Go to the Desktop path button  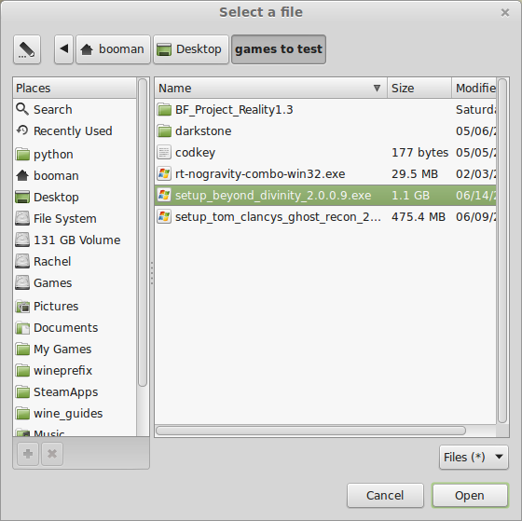[191, 49]
